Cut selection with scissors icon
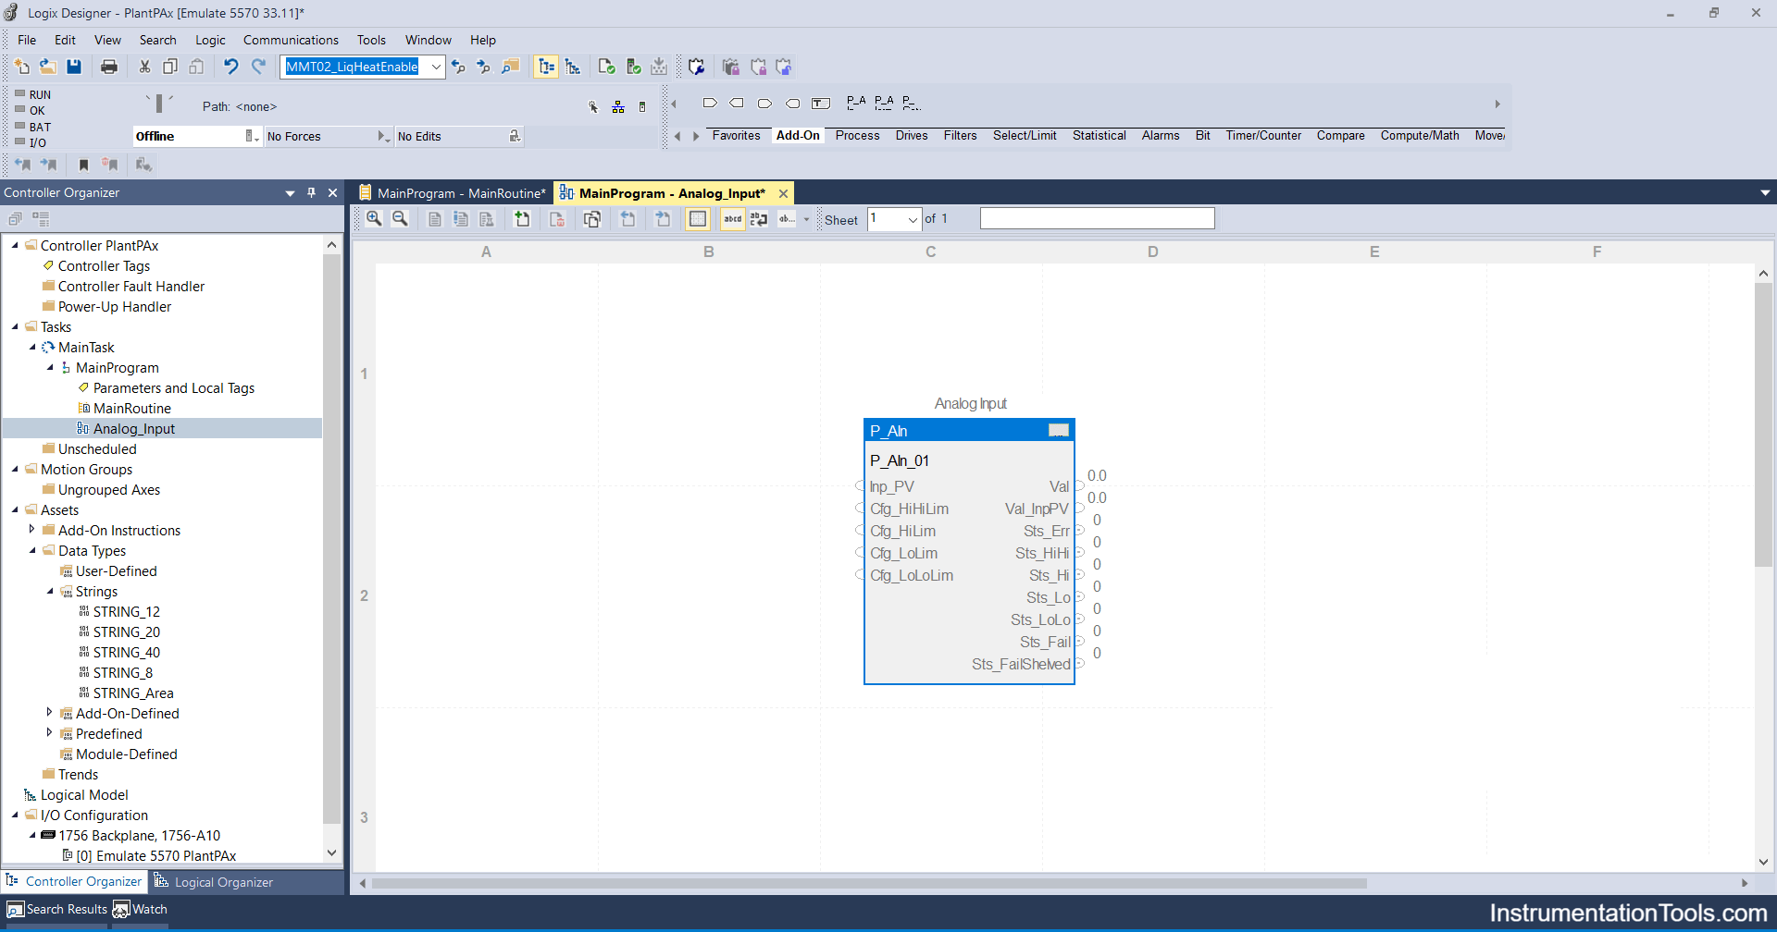This screenshot has width=1777, height=932. click(145, 67)
